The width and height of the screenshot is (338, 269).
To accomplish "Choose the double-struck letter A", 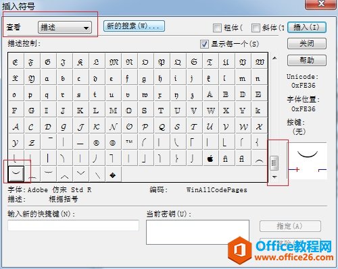I will tap(210, 94).
